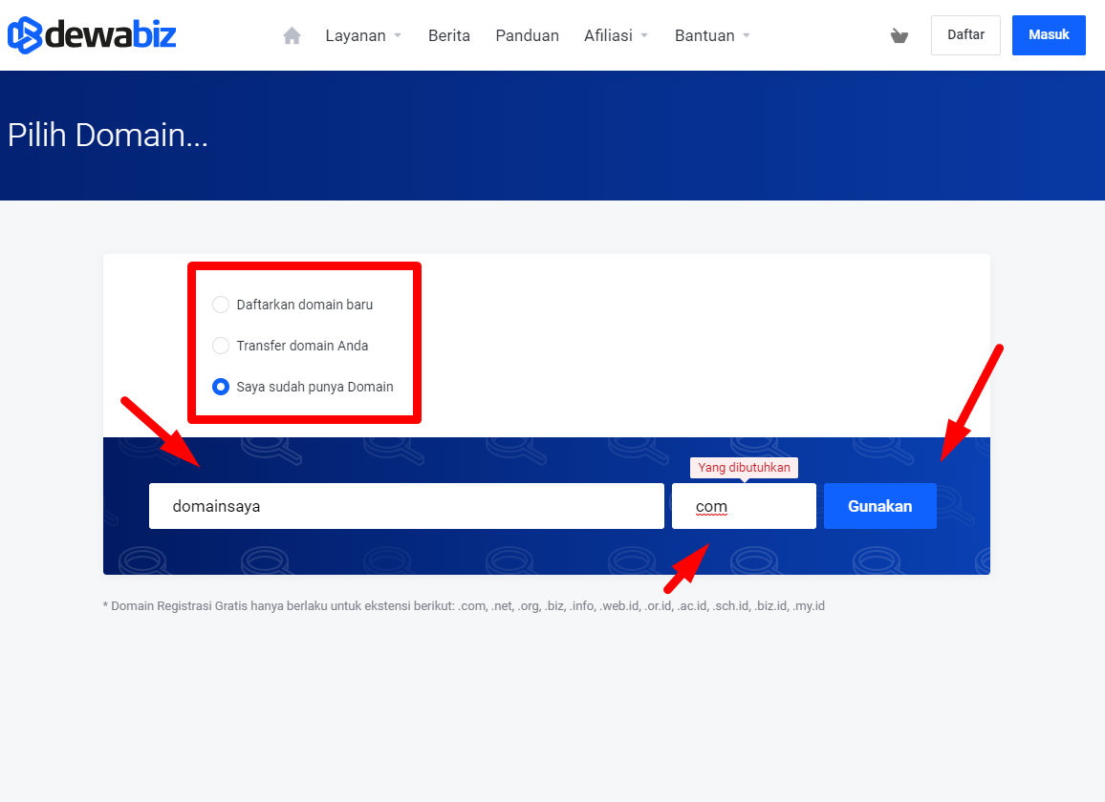The width and height of the screenshot is (1105, 802).
Task: Open the Berita menu item
Action: tap(449, 35)
